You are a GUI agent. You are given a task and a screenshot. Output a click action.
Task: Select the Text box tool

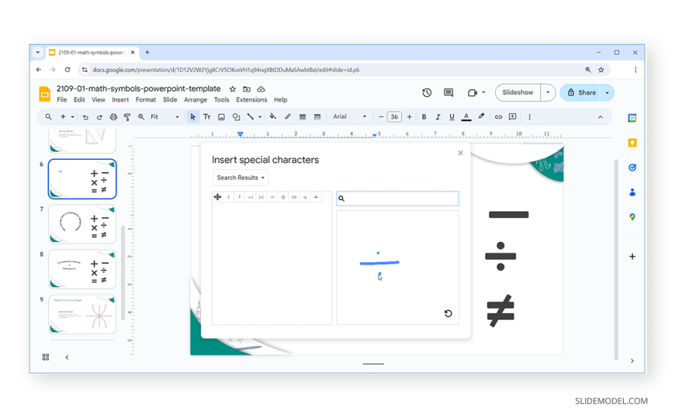click(206, 117)
